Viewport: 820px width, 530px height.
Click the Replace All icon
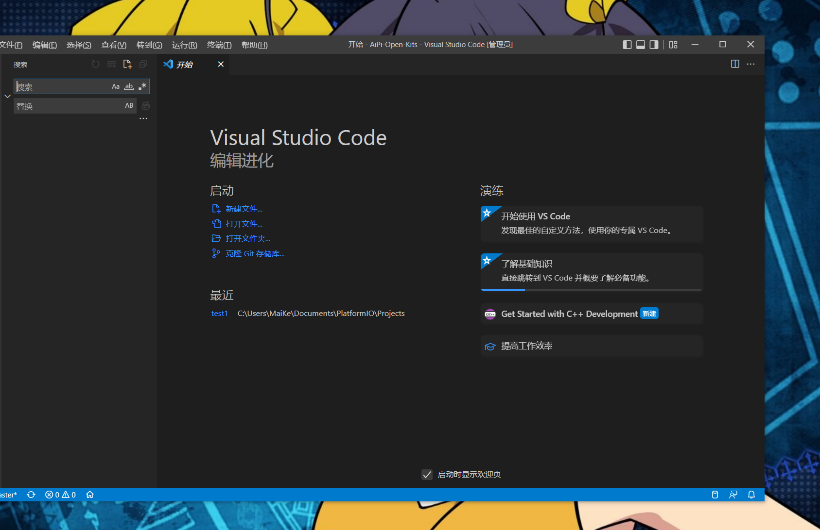[x=145, y=106]
